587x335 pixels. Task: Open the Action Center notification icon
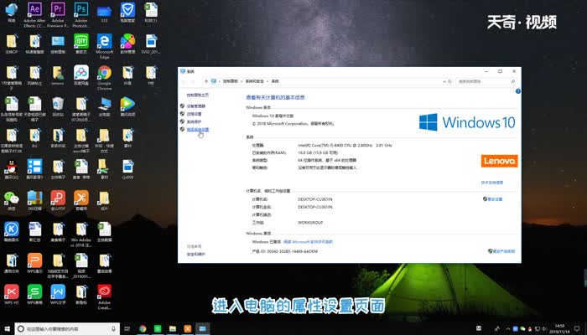(x=577, y=328)
